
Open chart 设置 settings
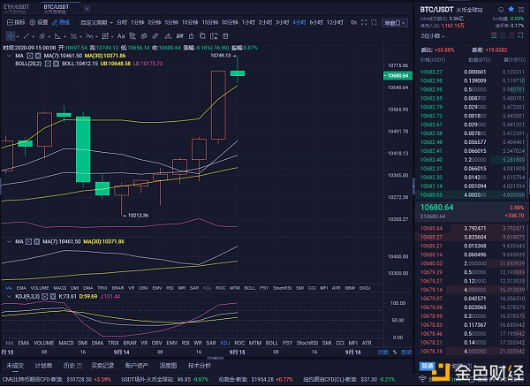coord(41,20)
